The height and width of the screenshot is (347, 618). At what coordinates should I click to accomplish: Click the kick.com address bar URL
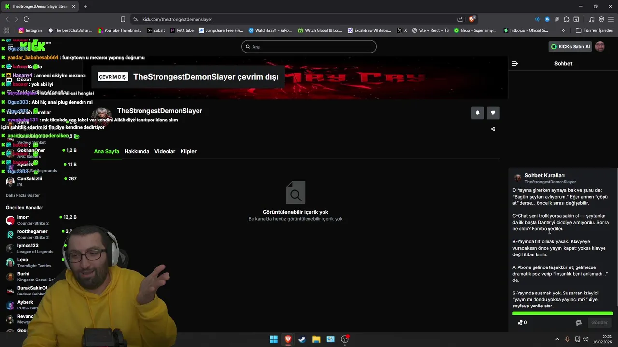pyautogui.click(x=178, y=19)
